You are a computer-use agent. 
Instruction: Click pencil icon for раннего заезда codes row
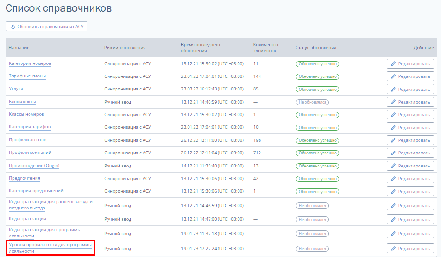[x=393, y=206]
